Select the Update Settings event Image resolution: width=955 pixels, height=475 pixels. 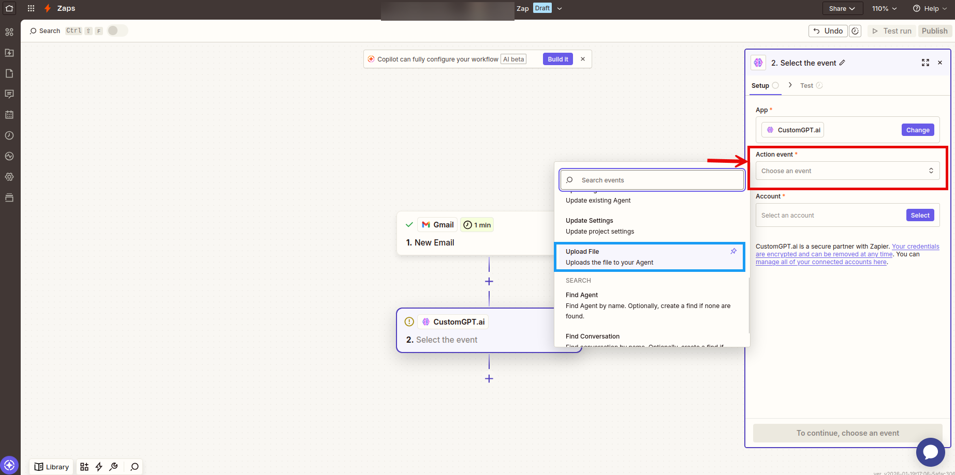tap(650, 226)
